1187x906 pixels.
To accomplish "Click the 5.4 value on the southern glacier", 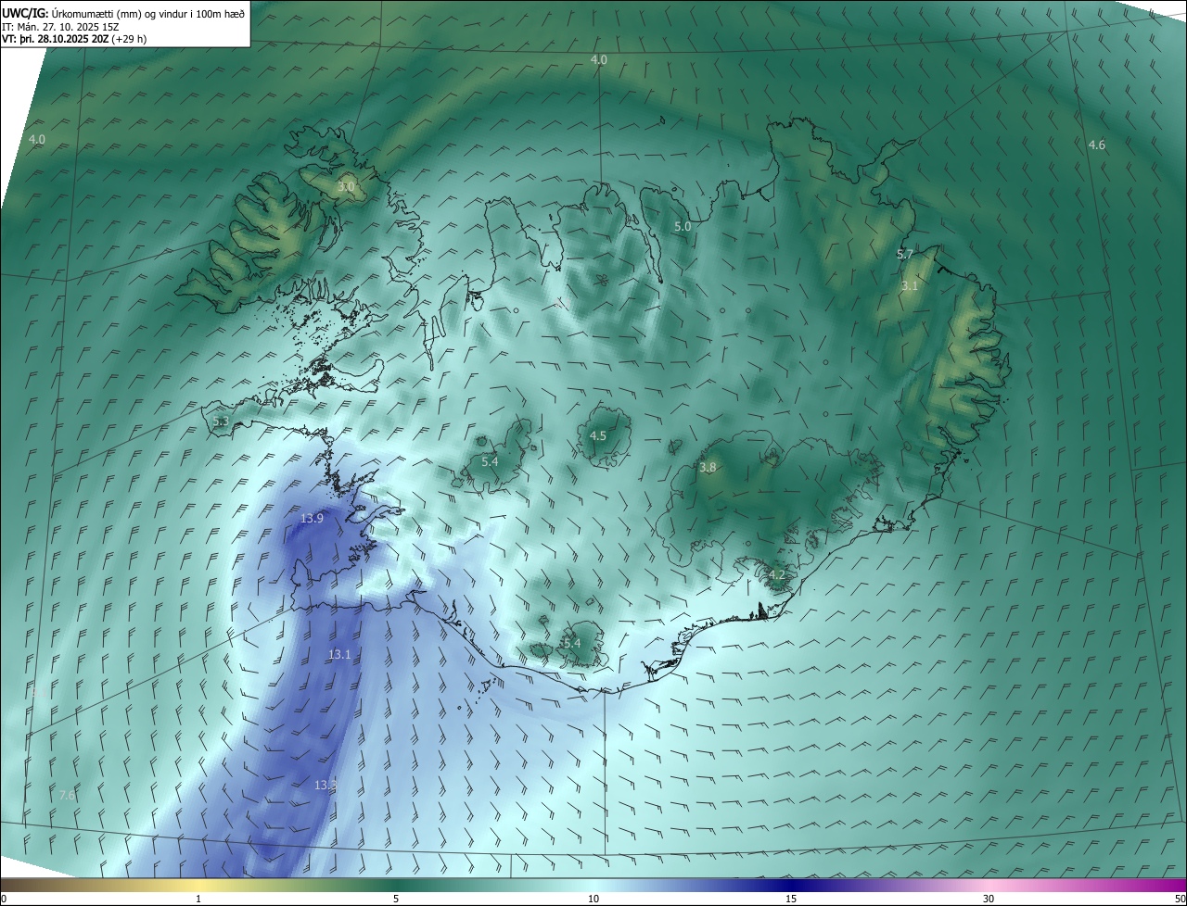I will coord(571,643).
